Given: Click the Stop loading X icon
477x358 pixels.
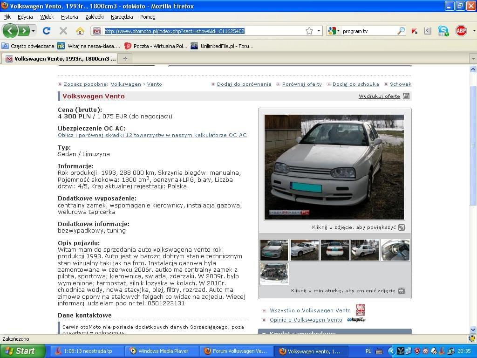Looking at the screenshot, I should point(63,31).
